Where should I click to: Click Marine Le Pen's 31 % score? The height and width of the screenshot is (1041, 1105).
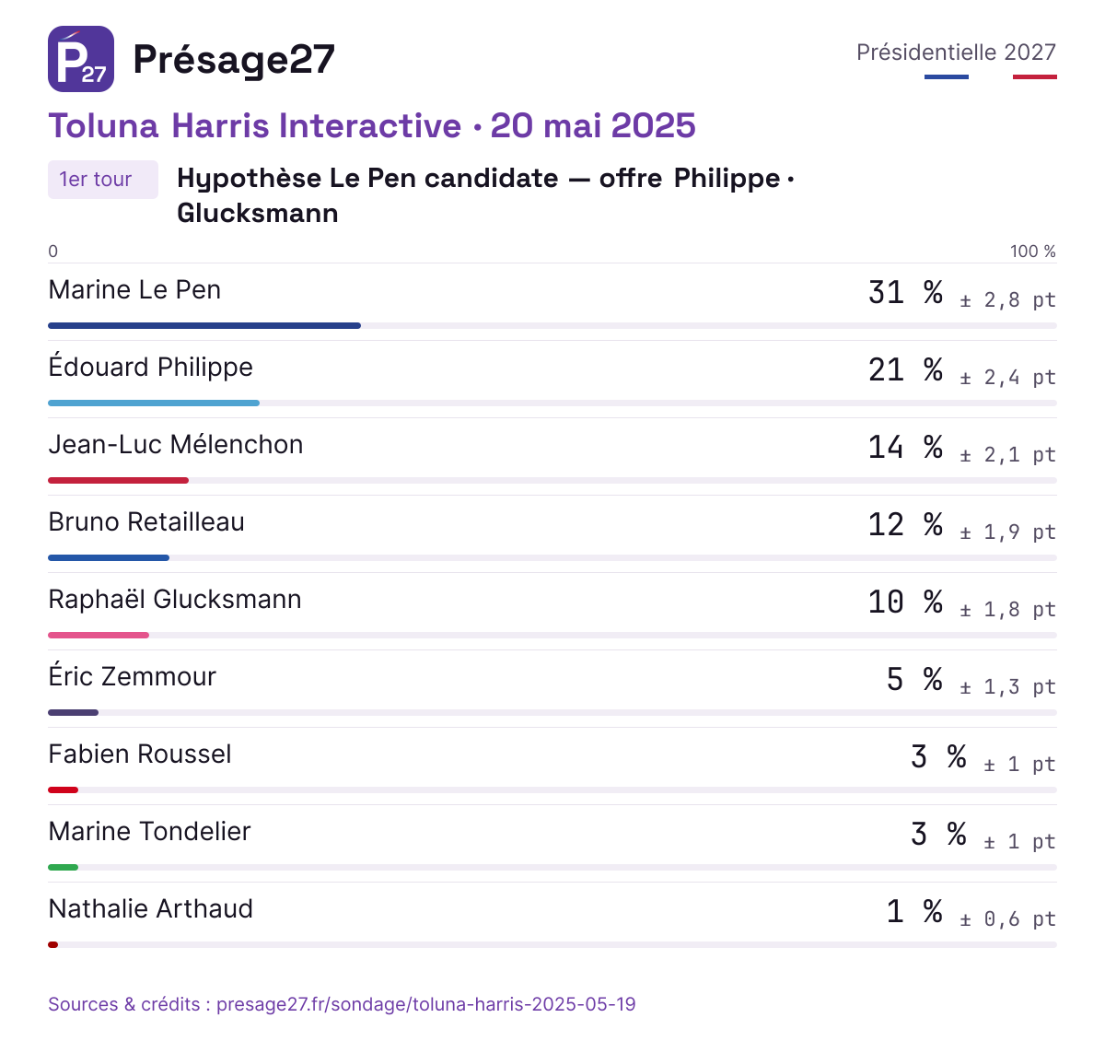905,292
